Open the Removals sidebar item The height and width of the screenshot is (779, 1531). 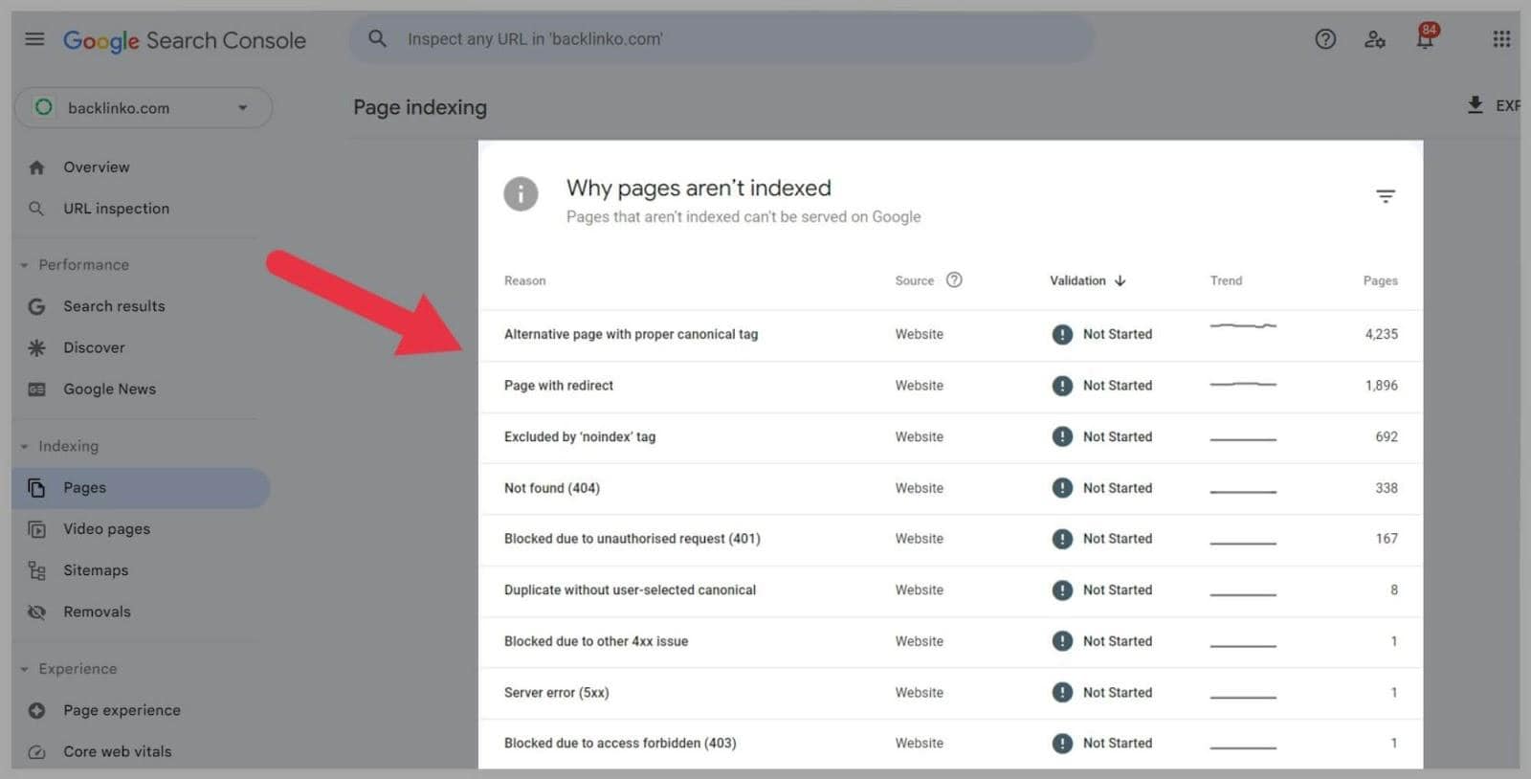(x=97, y=612)
